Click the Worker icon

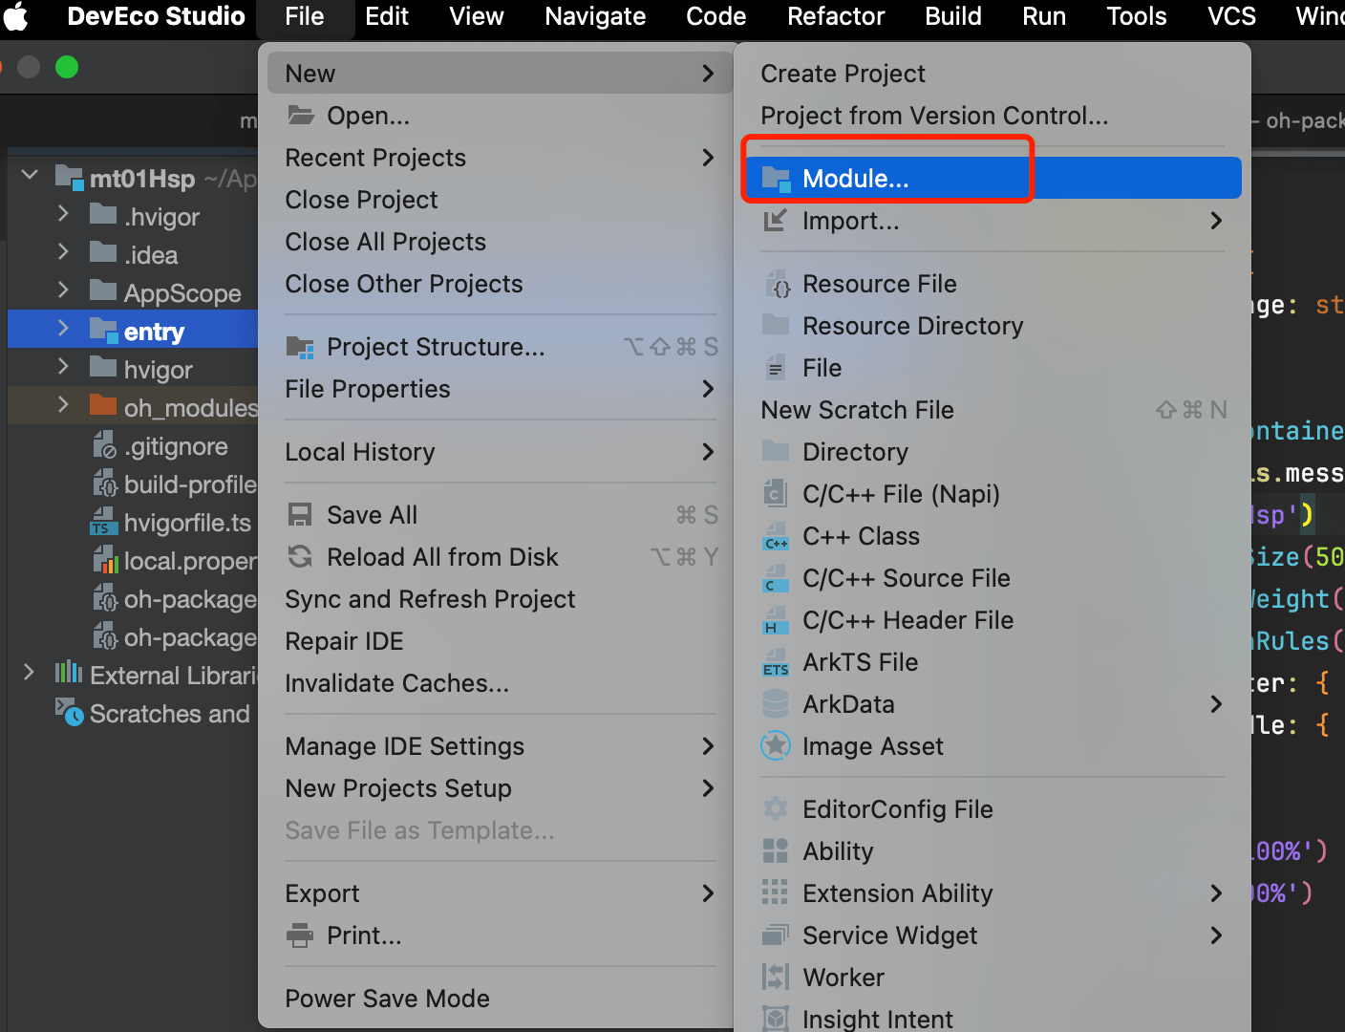point(776,978)
